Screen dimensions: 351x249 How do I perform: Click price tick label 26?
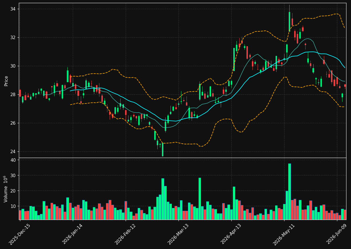point(13,123)
